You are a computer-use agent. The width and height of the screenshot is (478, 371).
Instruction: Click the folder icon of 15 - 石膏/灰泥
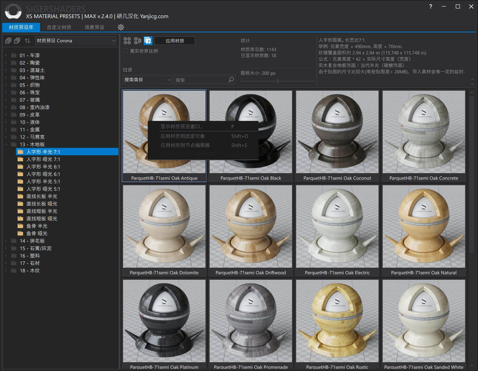click(x=14, y=248)
